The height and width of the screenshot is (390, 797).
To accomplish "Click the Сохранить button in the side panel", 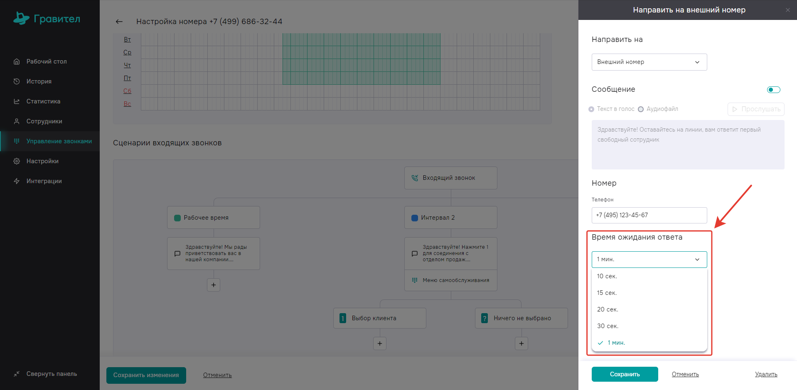I will (625, 374).
